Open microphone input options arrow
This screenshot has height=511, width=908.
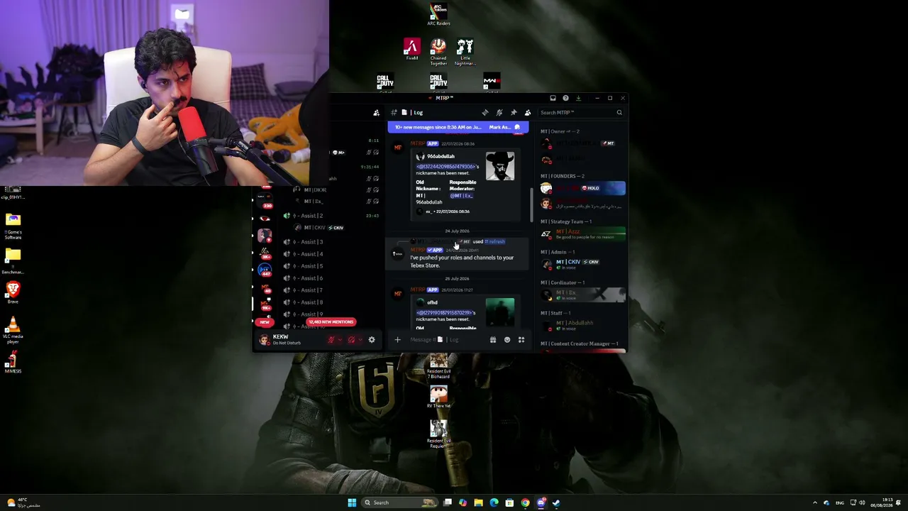pos(339,339)
